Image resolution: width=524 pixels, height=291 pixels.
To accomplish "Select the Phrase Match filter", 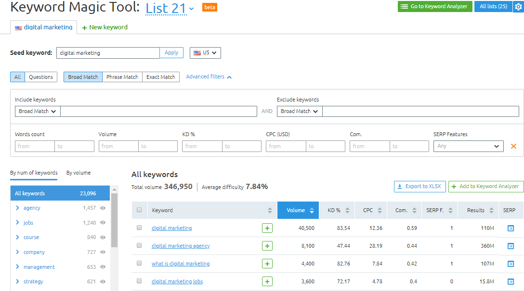I will coord(122,77).
